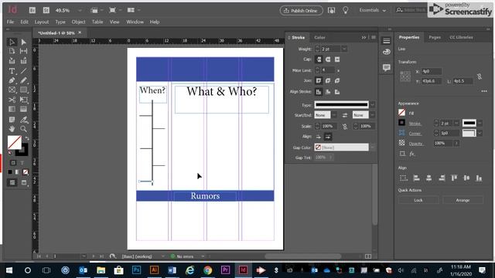Screen dimensions: 495x278
Task: Align stroke to outside option
Action: 337,92
